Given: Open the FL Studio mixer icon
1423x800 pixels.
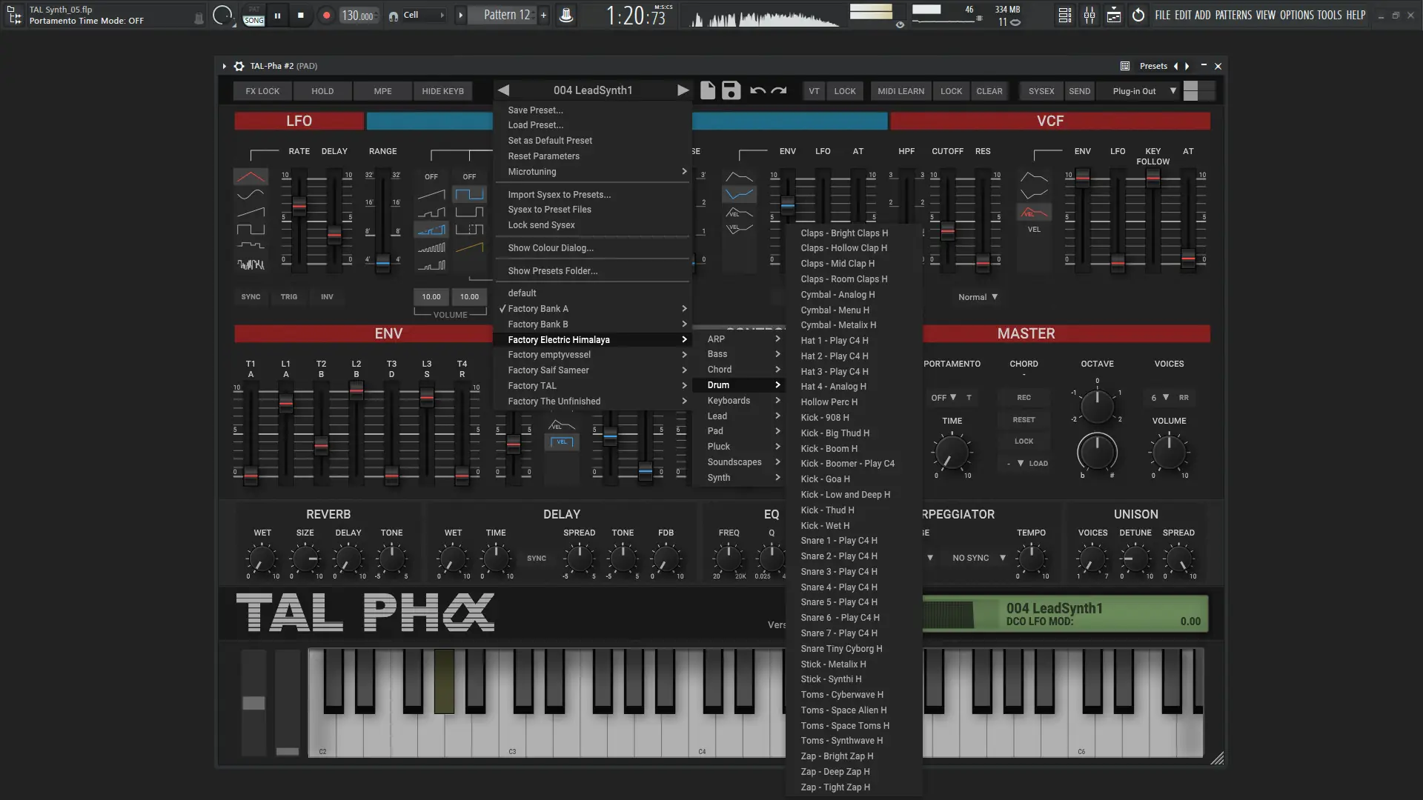Looking at the screenshot, I should pos(1089,15).
